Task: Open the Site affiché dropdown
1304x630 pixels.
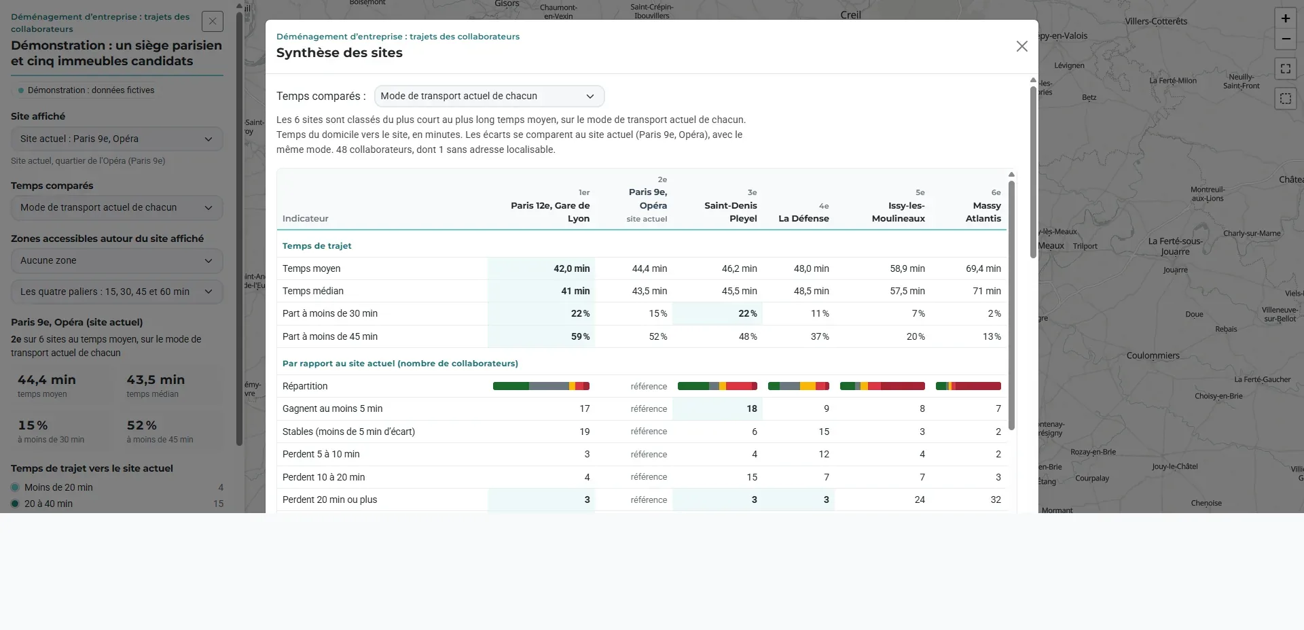Action: point(117,139)
